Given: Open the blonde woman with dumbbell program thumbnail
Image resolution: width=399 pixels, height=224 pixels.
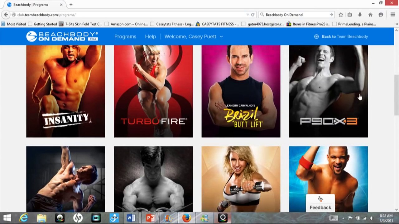Looking at the screenshot, I should coord(241,179).
